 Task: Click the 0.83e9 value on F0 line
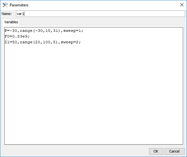[20, 36]
